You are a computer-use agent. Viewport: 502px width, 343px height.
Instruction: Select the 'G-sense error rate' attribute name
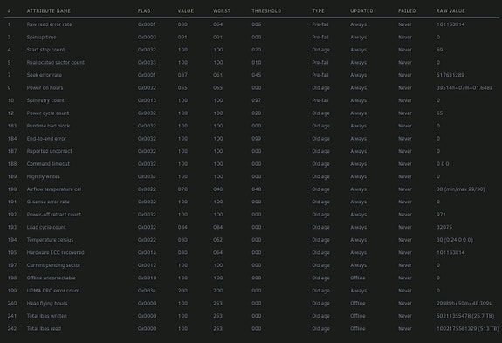click(x=48, y=202)
